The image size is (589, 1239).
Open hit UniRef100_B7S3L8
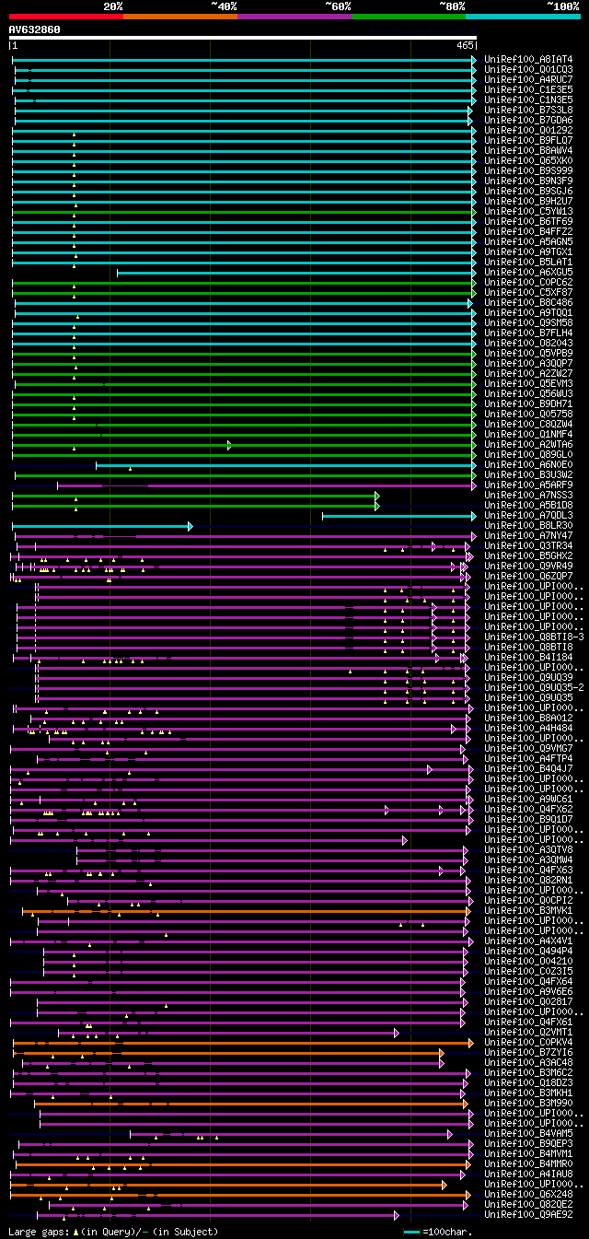[x=528, y=110]
